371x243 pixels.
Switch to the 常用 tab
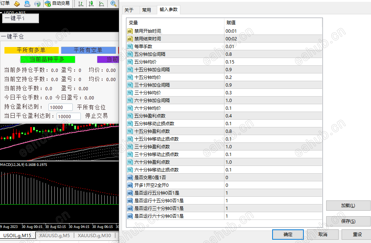(x=147, y=10)
